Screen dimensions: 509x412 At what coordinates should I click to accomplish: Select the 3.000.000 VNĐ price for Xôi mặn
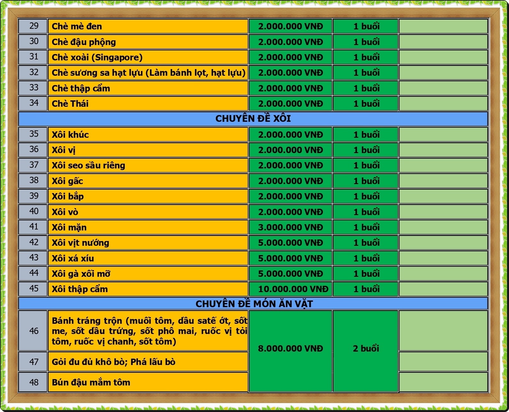[x=290, y=227]
